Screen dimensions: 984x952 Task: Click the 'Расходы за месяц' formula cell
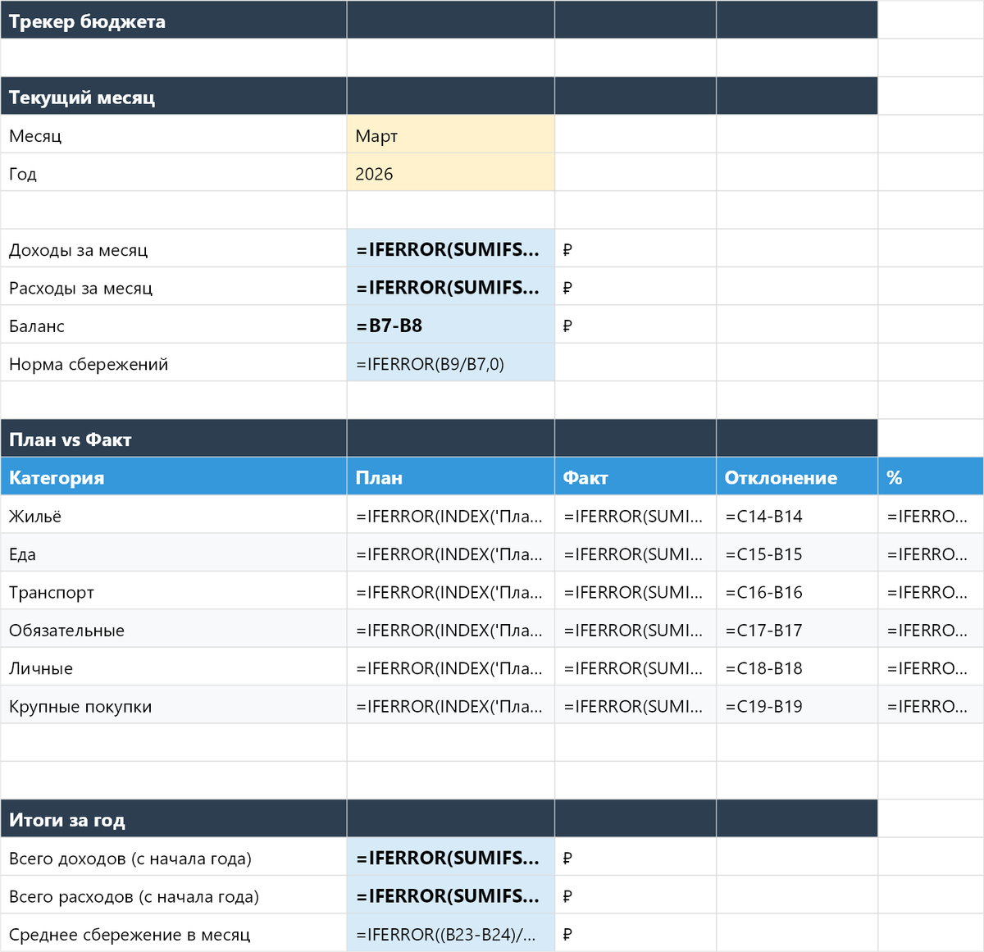(450, 288)
